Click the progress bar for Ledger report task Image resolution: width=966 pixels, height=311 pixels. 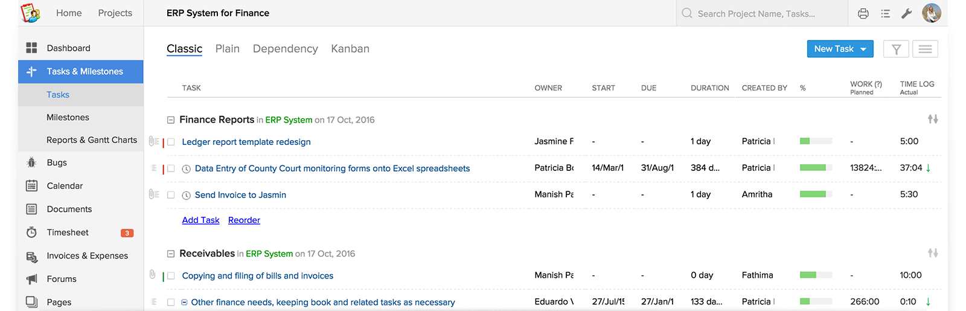coord(816,141)
